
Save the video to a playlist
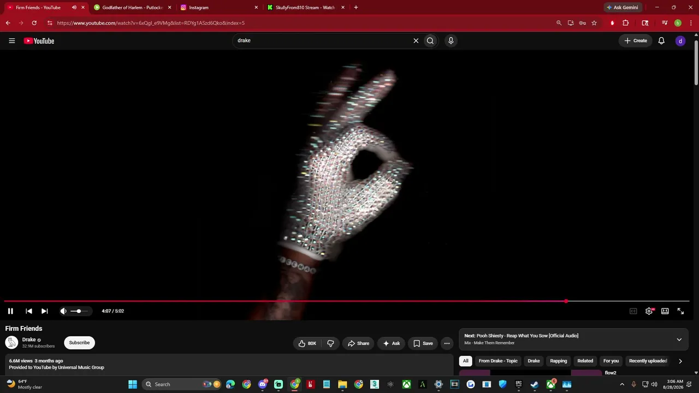(423, 343)
